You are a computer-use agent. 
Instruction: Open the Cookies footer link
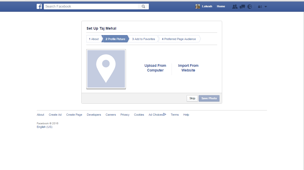coord(139,115)
